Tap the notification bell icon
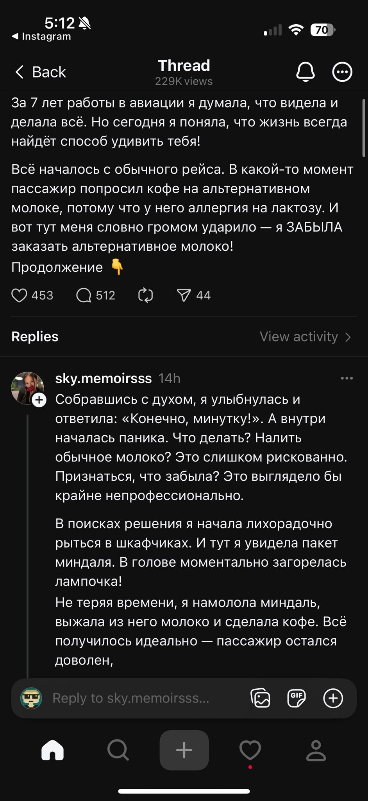Viewport: 368px width, 801px height. click(305, 72)
